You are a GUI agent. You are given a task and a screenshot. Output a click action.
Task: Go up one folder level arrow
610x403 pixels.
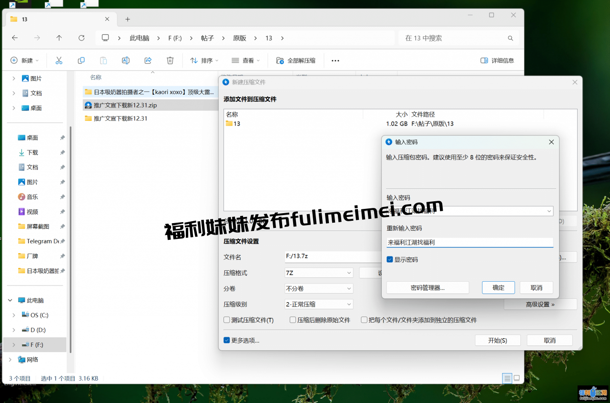pyautogui.click(x=59, y=38)
